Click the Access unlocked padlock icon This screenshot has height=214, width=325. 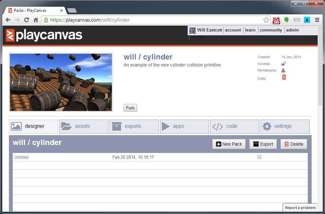click(284, 64)
